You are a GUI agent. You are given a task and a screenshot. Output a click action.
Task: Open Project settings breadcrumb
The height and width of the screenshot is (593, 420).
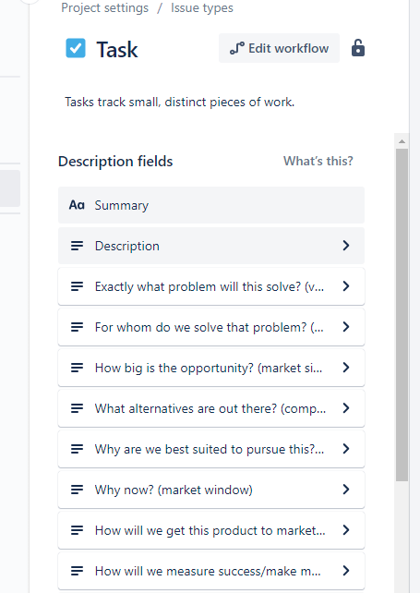point(104,7)
